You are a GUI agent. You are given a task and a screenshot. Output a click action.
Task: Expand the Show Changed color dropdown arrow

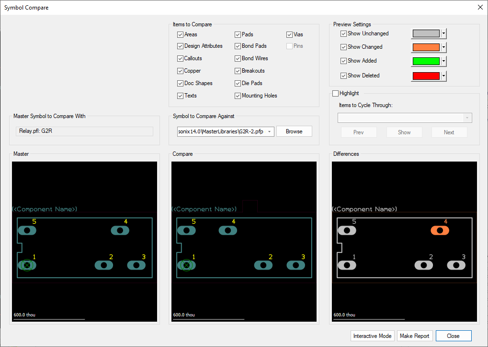(443, 47)
